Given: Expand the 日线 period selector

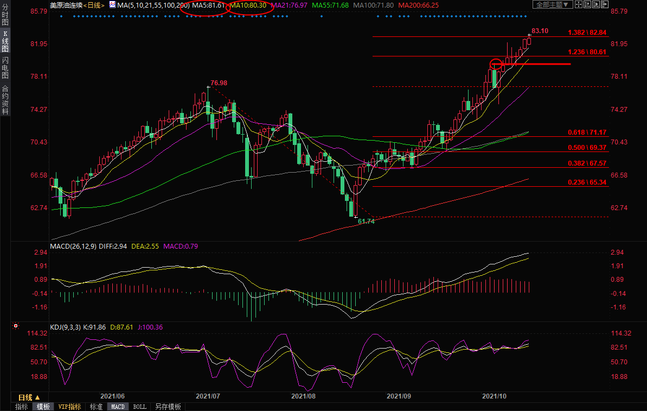Looking at the screenshot, I should [x=28, y=398].
